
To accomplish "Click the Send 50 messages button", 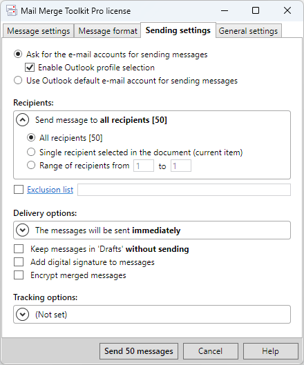I will [x=139, y=351].
